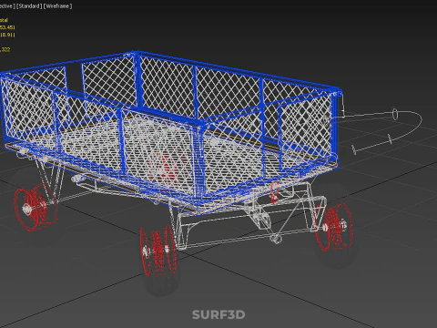Open the [Standard] viewport shading menu
The image size is (437, 328).
point(29,6)
